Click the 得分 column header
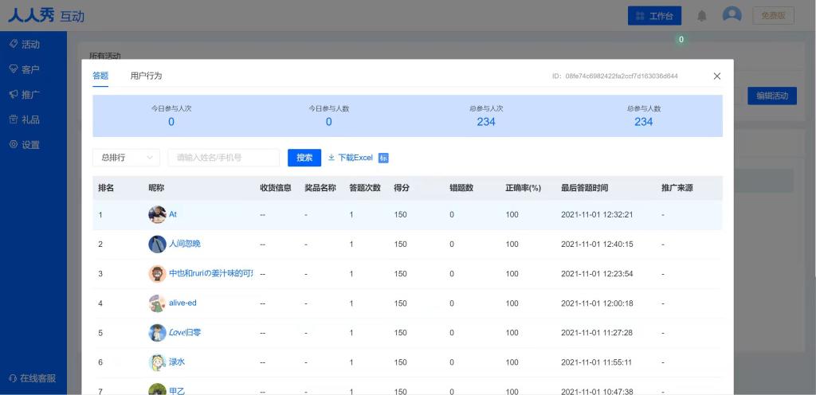Viewport: 816px width, 395px height. [x=402, y=188]
